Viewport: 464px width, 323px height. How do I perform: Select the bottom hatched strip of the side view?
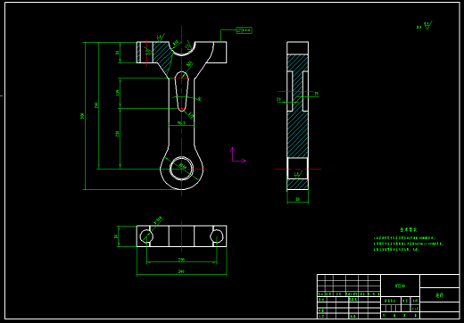pos(297,184)
